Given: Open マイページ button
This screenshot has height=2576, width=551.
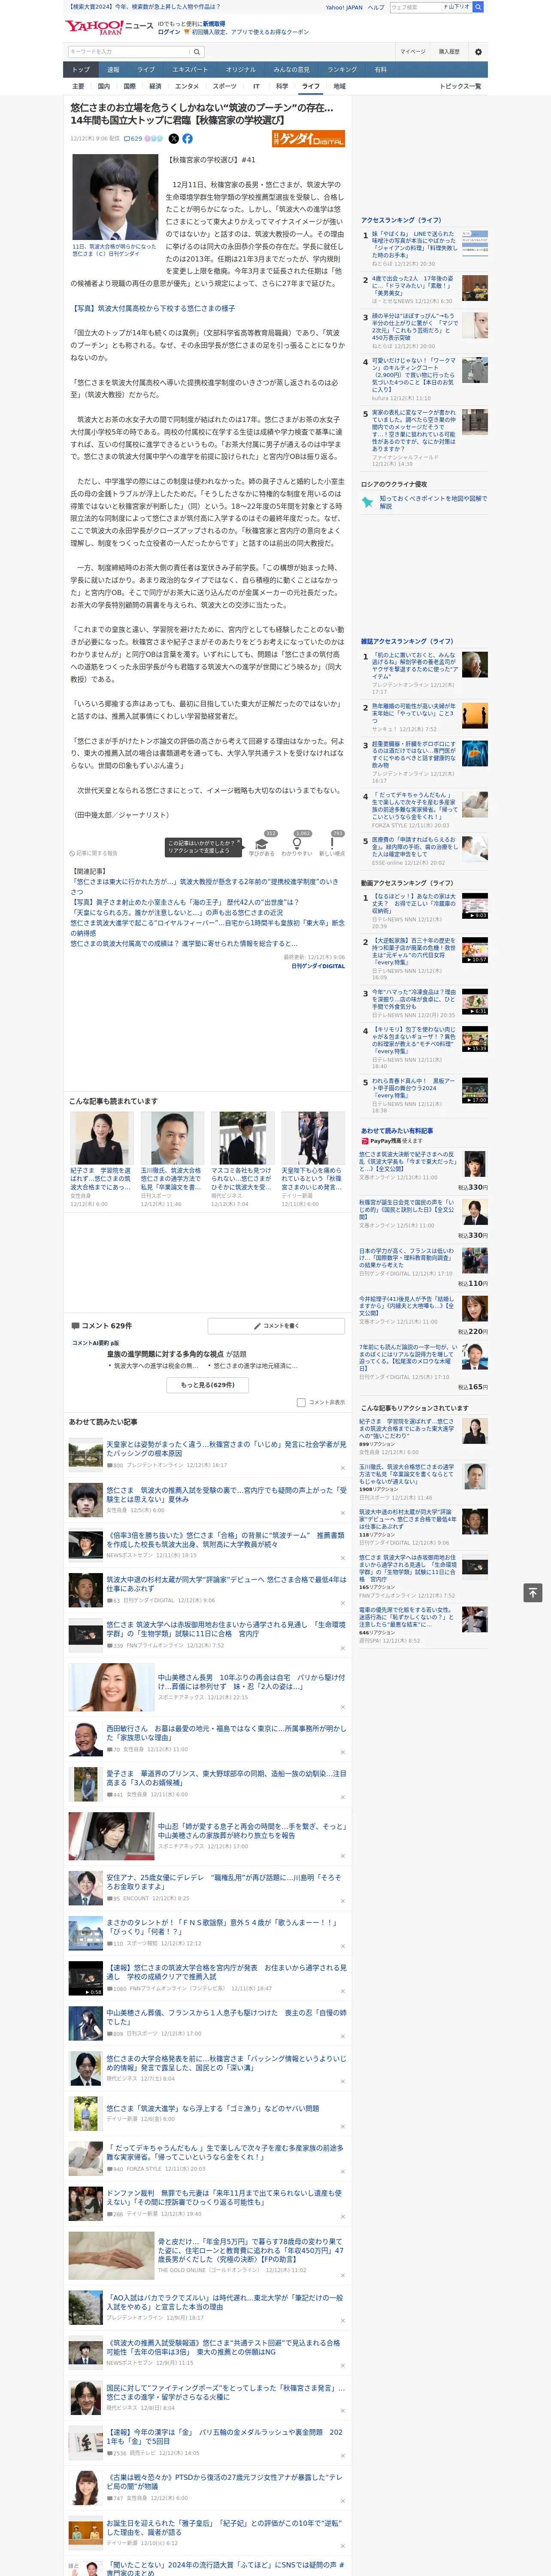Looking at the screenshot, I should click(x=413, y=52).
